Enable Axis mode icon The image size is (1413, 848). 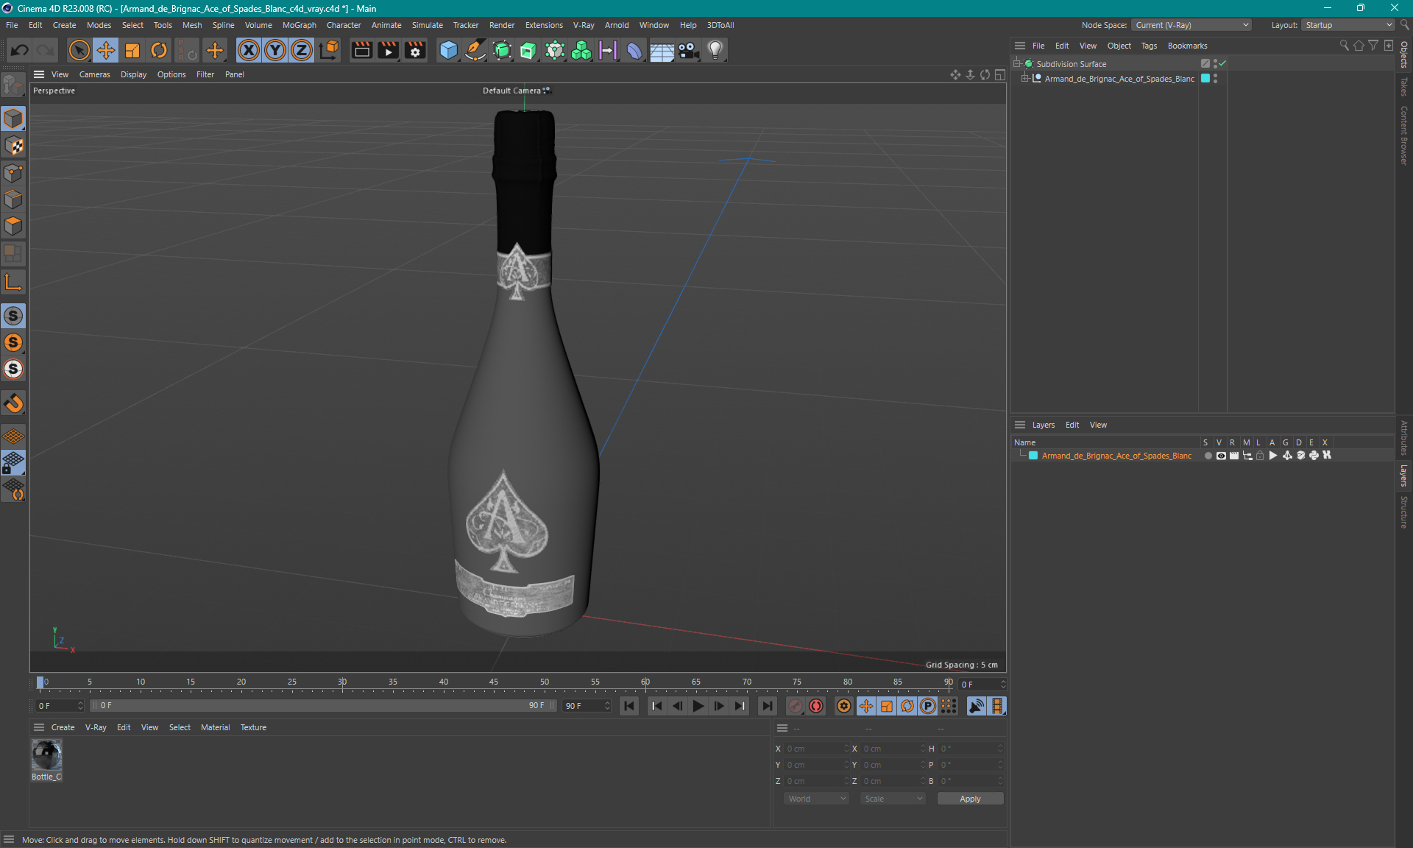(x=13, y=282)
